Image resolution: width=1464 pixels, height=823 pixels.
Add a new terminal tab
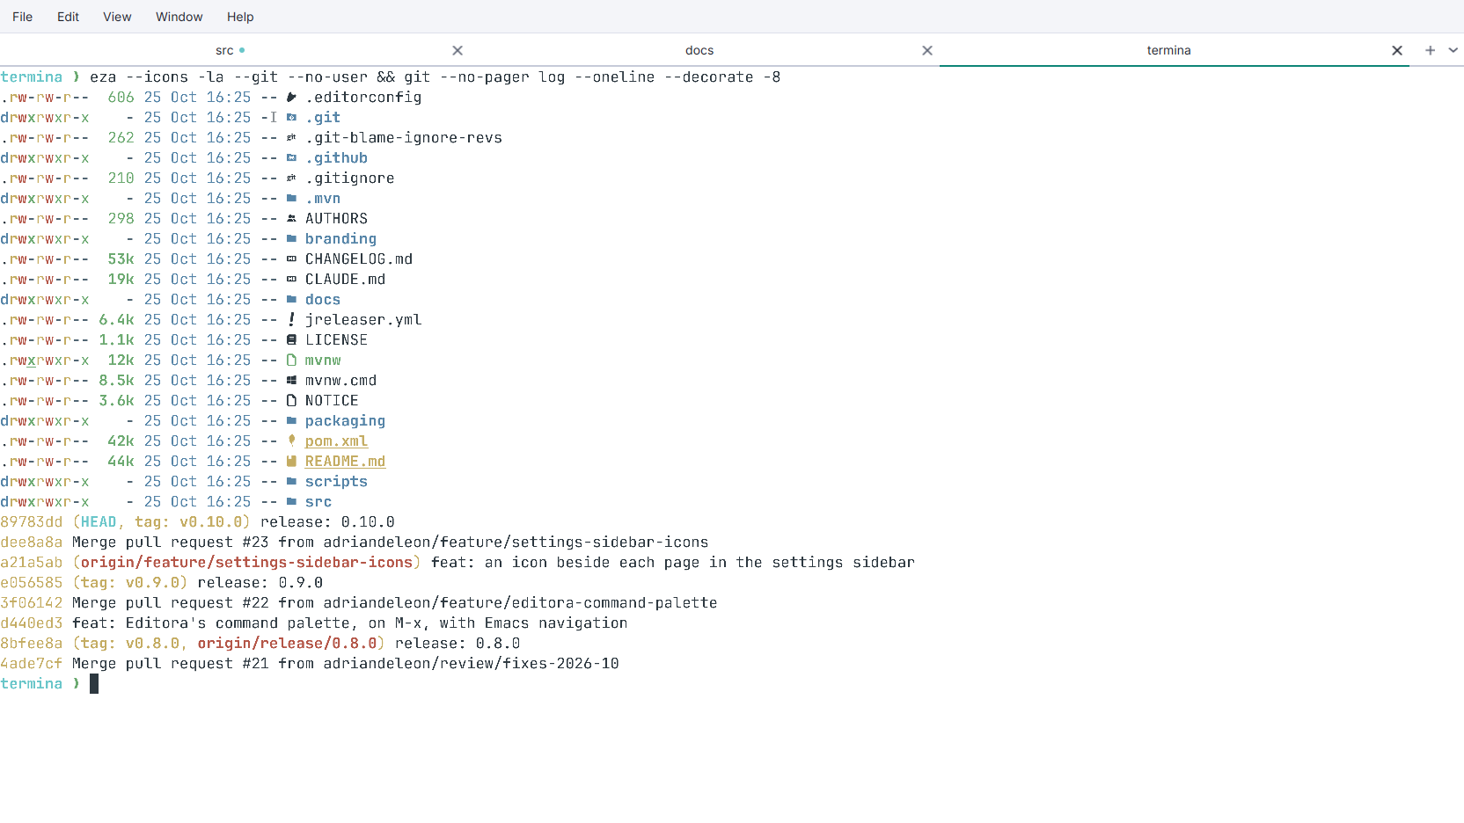click(1431, 50)
